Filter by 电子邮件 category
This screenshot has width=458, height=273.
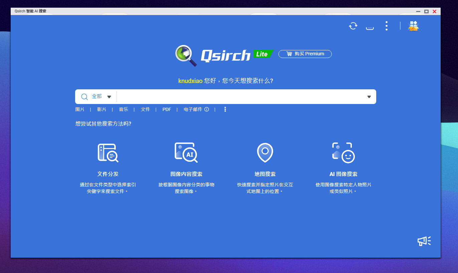[193, 109]
